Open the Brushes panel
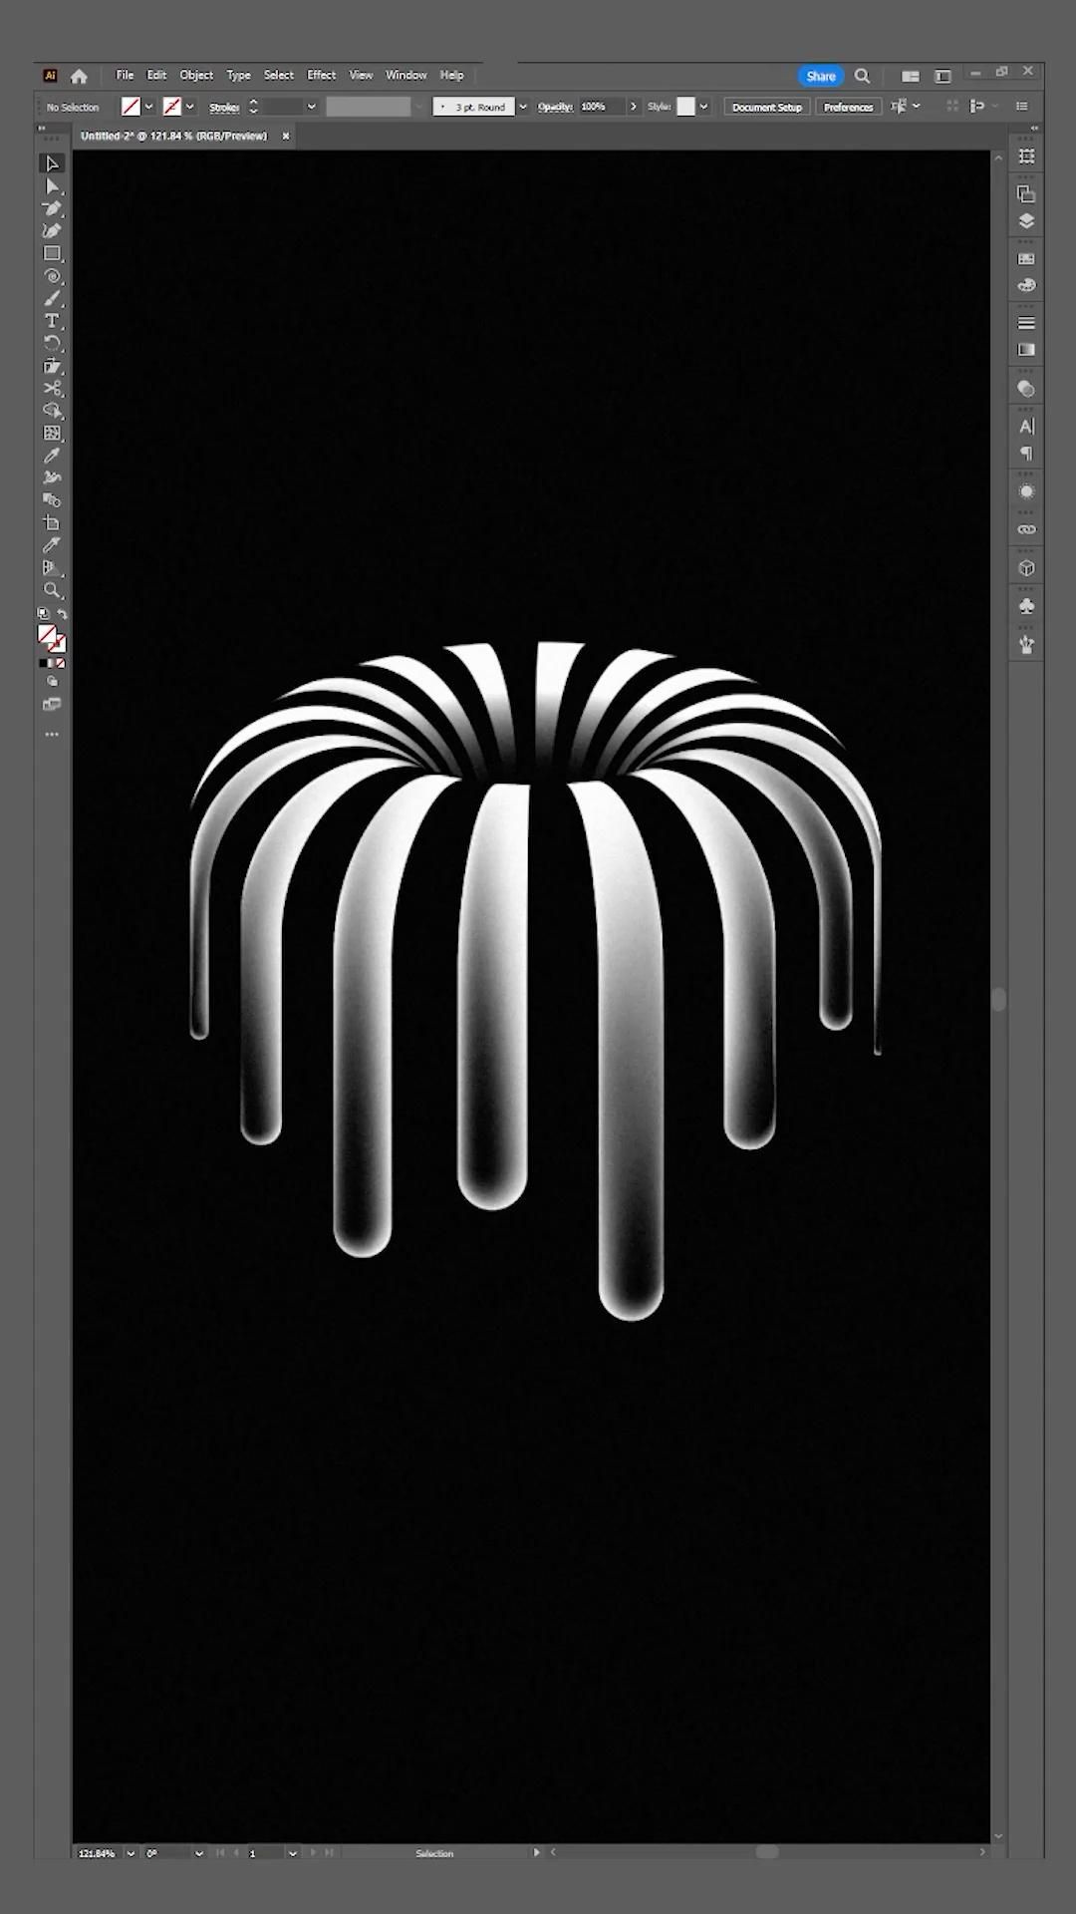The image size is (1076, 1914). point(1026,645)
